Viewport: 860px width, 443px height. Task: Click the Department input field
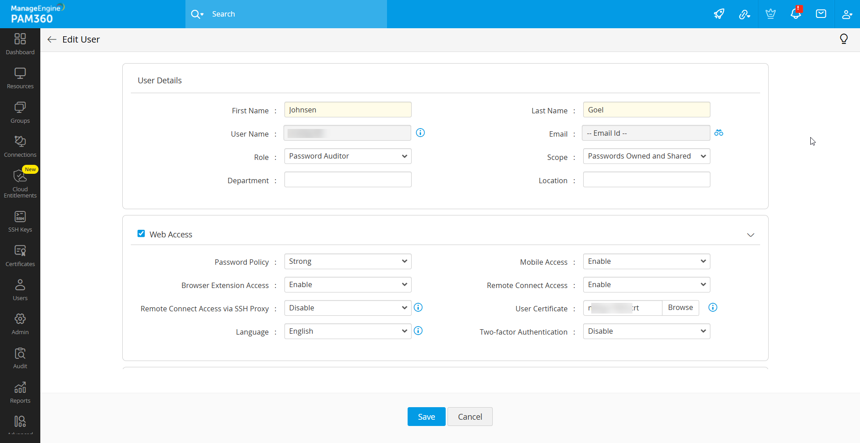tap(348, 180)
